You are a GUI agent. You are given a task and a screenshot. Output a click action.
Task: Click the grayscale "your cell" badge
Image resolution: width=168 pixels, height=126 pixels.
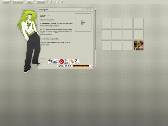[x=53, y=62]
